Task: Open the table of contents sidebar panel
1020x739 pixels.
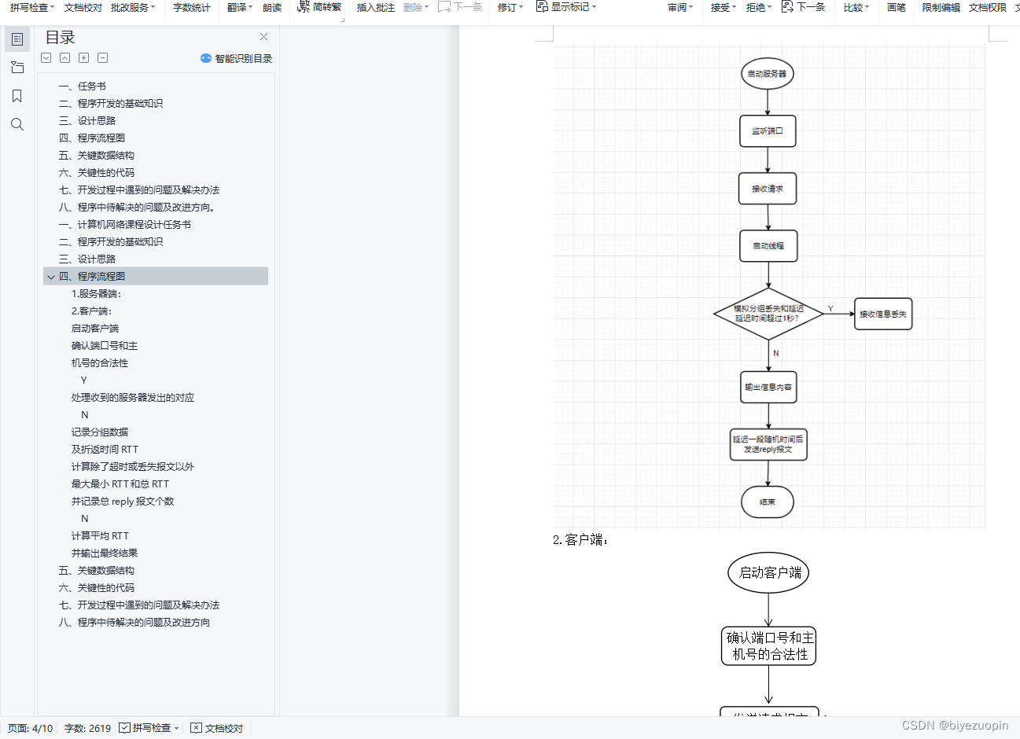Action: tap(17, 39)
